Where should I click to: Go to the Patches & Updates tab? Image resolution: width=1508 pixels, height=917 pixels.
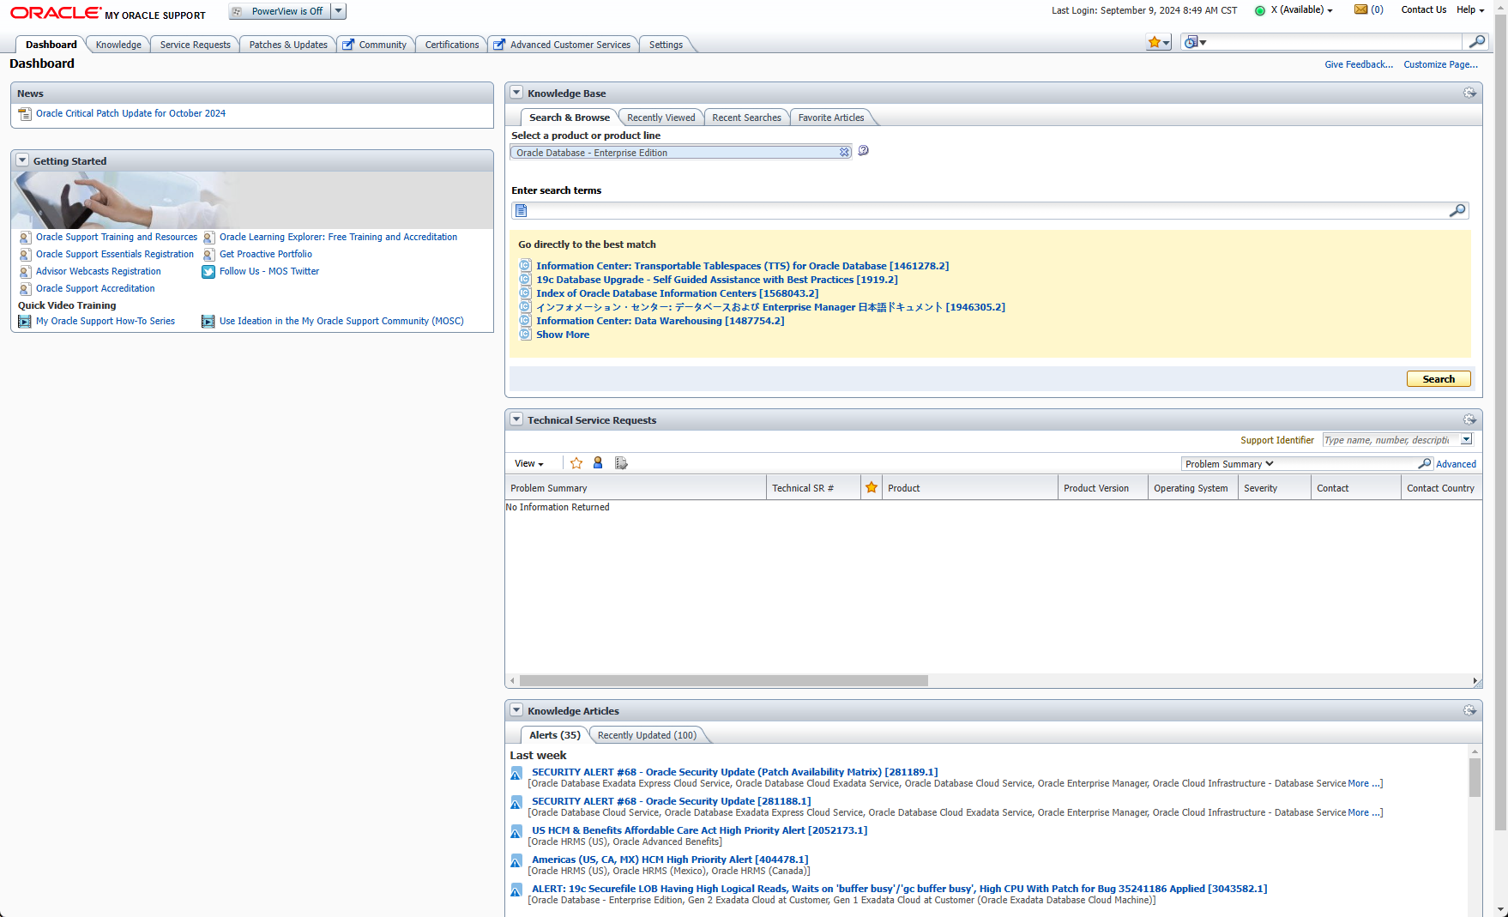288,45
